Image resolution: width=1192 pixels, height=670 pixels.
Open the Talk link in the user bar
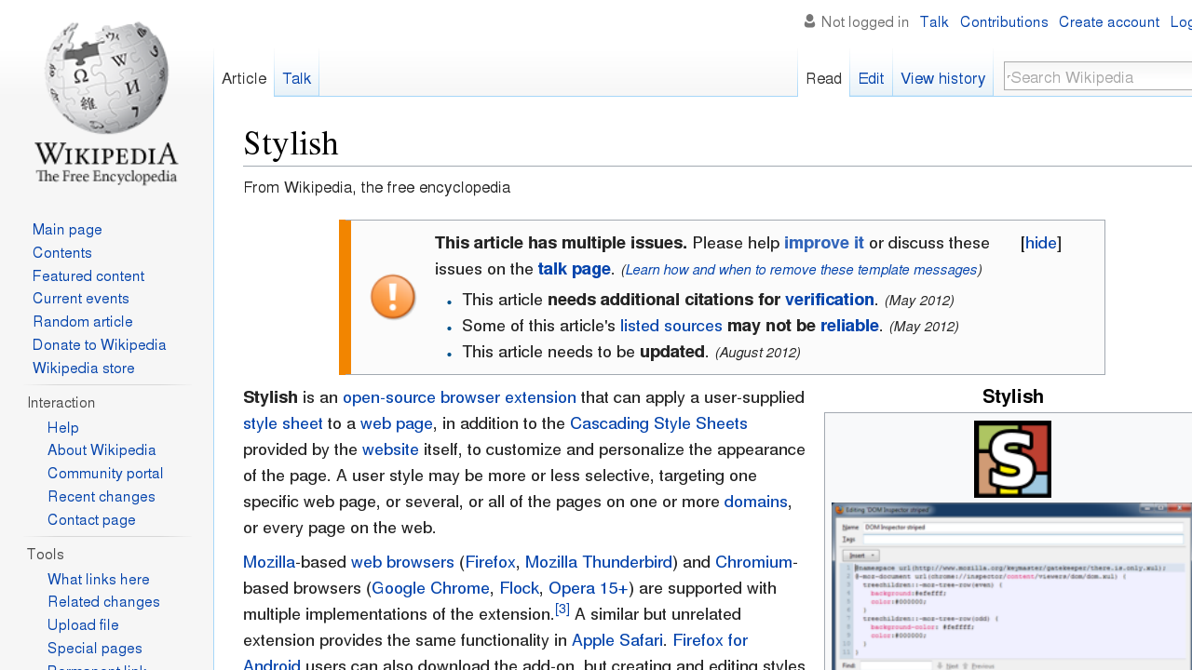pos(934,22)
